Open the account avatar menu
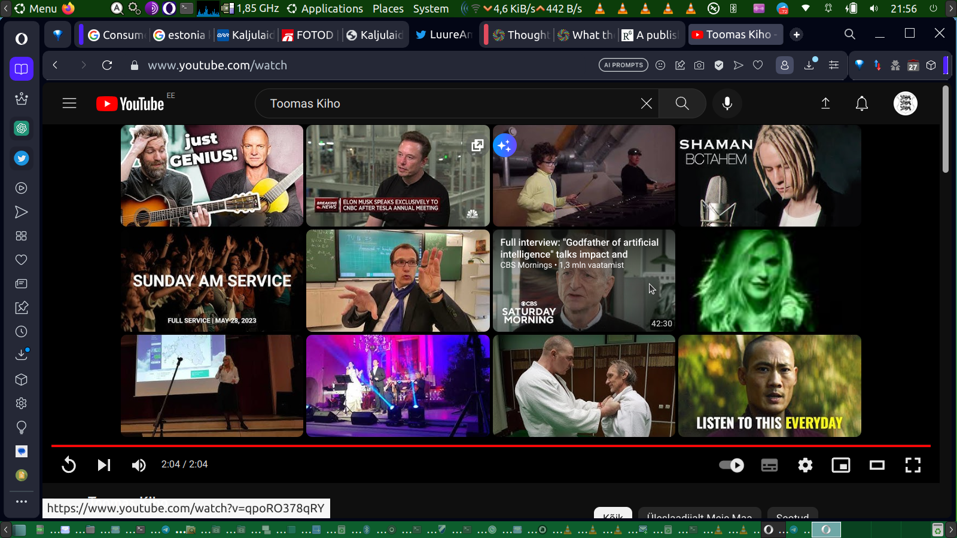Image resolution: width=957 pixels, height=538 pixels. [x=905, y=103]
